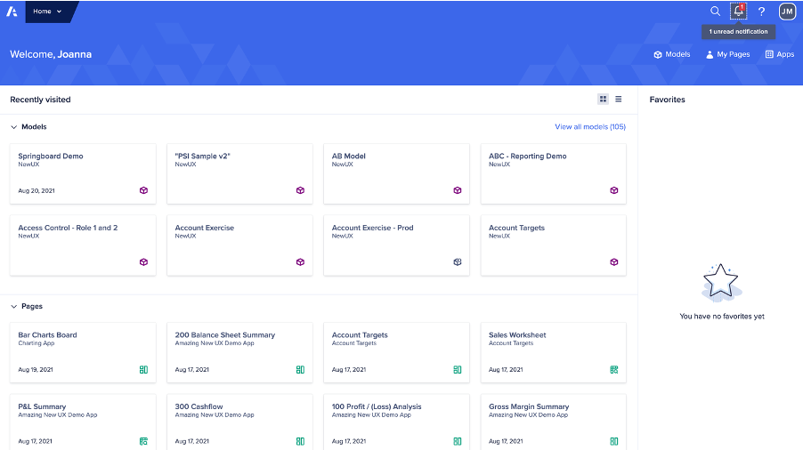803x450 pixels.
Task: Click the Recently visited heading
Action: (x=40, y=100)
